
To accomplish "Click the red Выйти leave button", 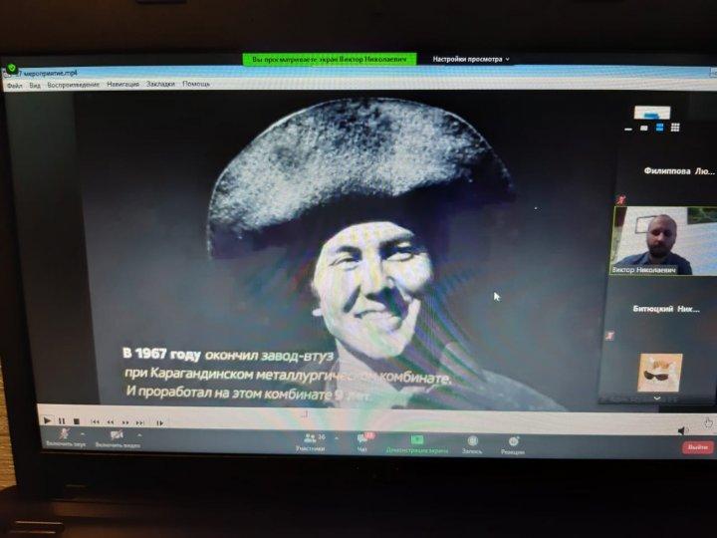I will (697, 447).
